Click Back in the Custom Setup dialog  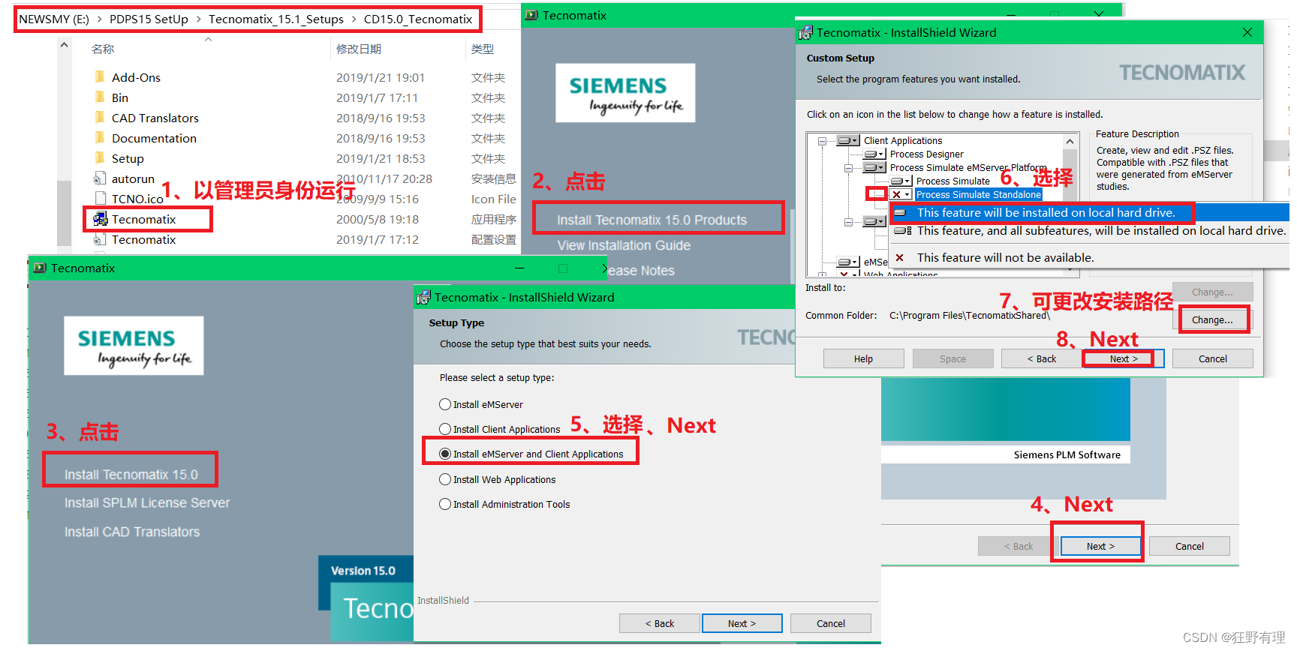tap(1041, 359)
